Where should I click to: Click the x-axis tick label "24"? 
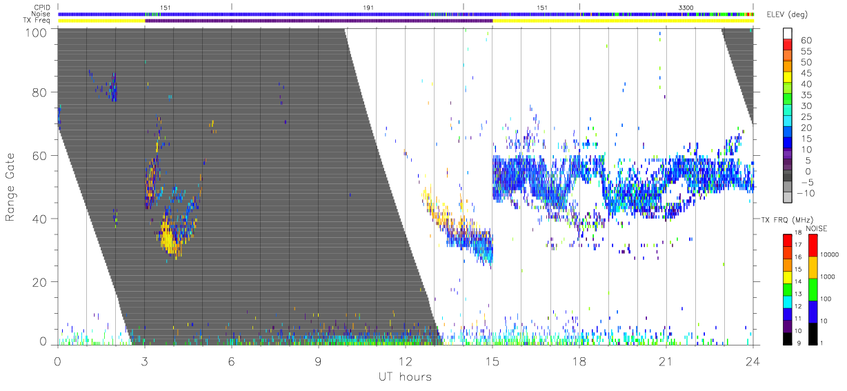[x=753, y=360]
